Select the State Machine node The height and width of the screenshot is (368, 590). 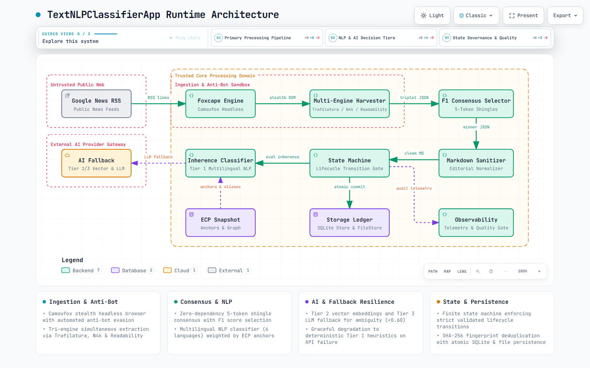click(349, 163)
